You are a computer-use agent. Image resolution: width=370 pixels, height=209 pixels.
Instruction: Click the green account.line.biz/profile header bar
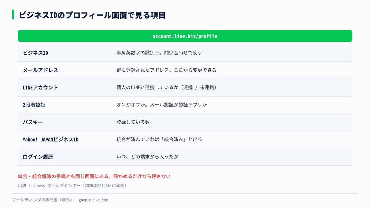[x=185, y=36]
